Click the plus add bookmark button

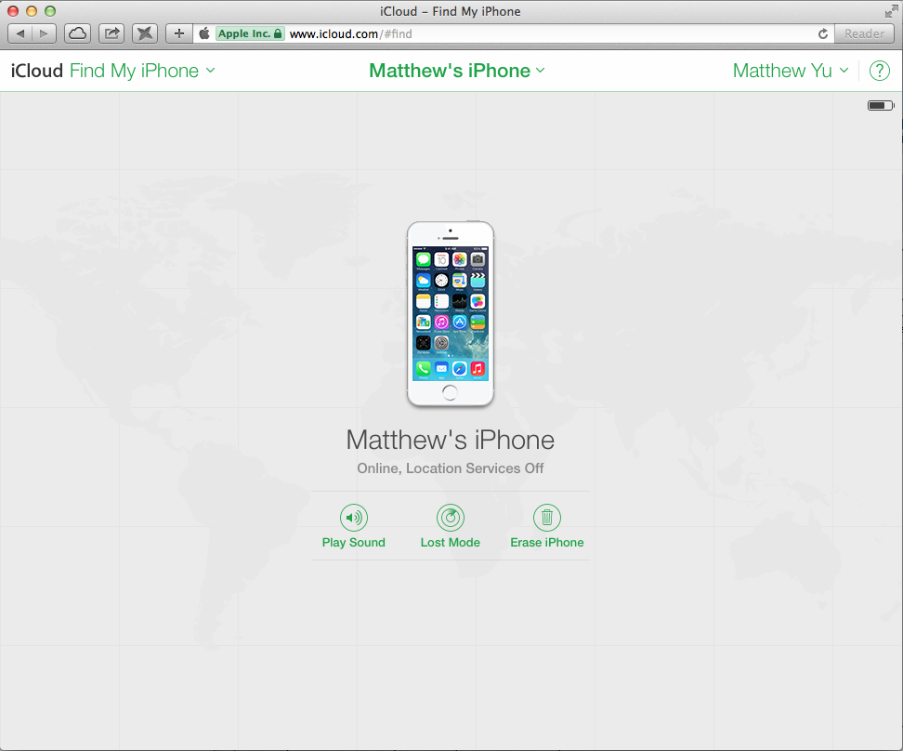pyautogui.click(x=179, y=33)
